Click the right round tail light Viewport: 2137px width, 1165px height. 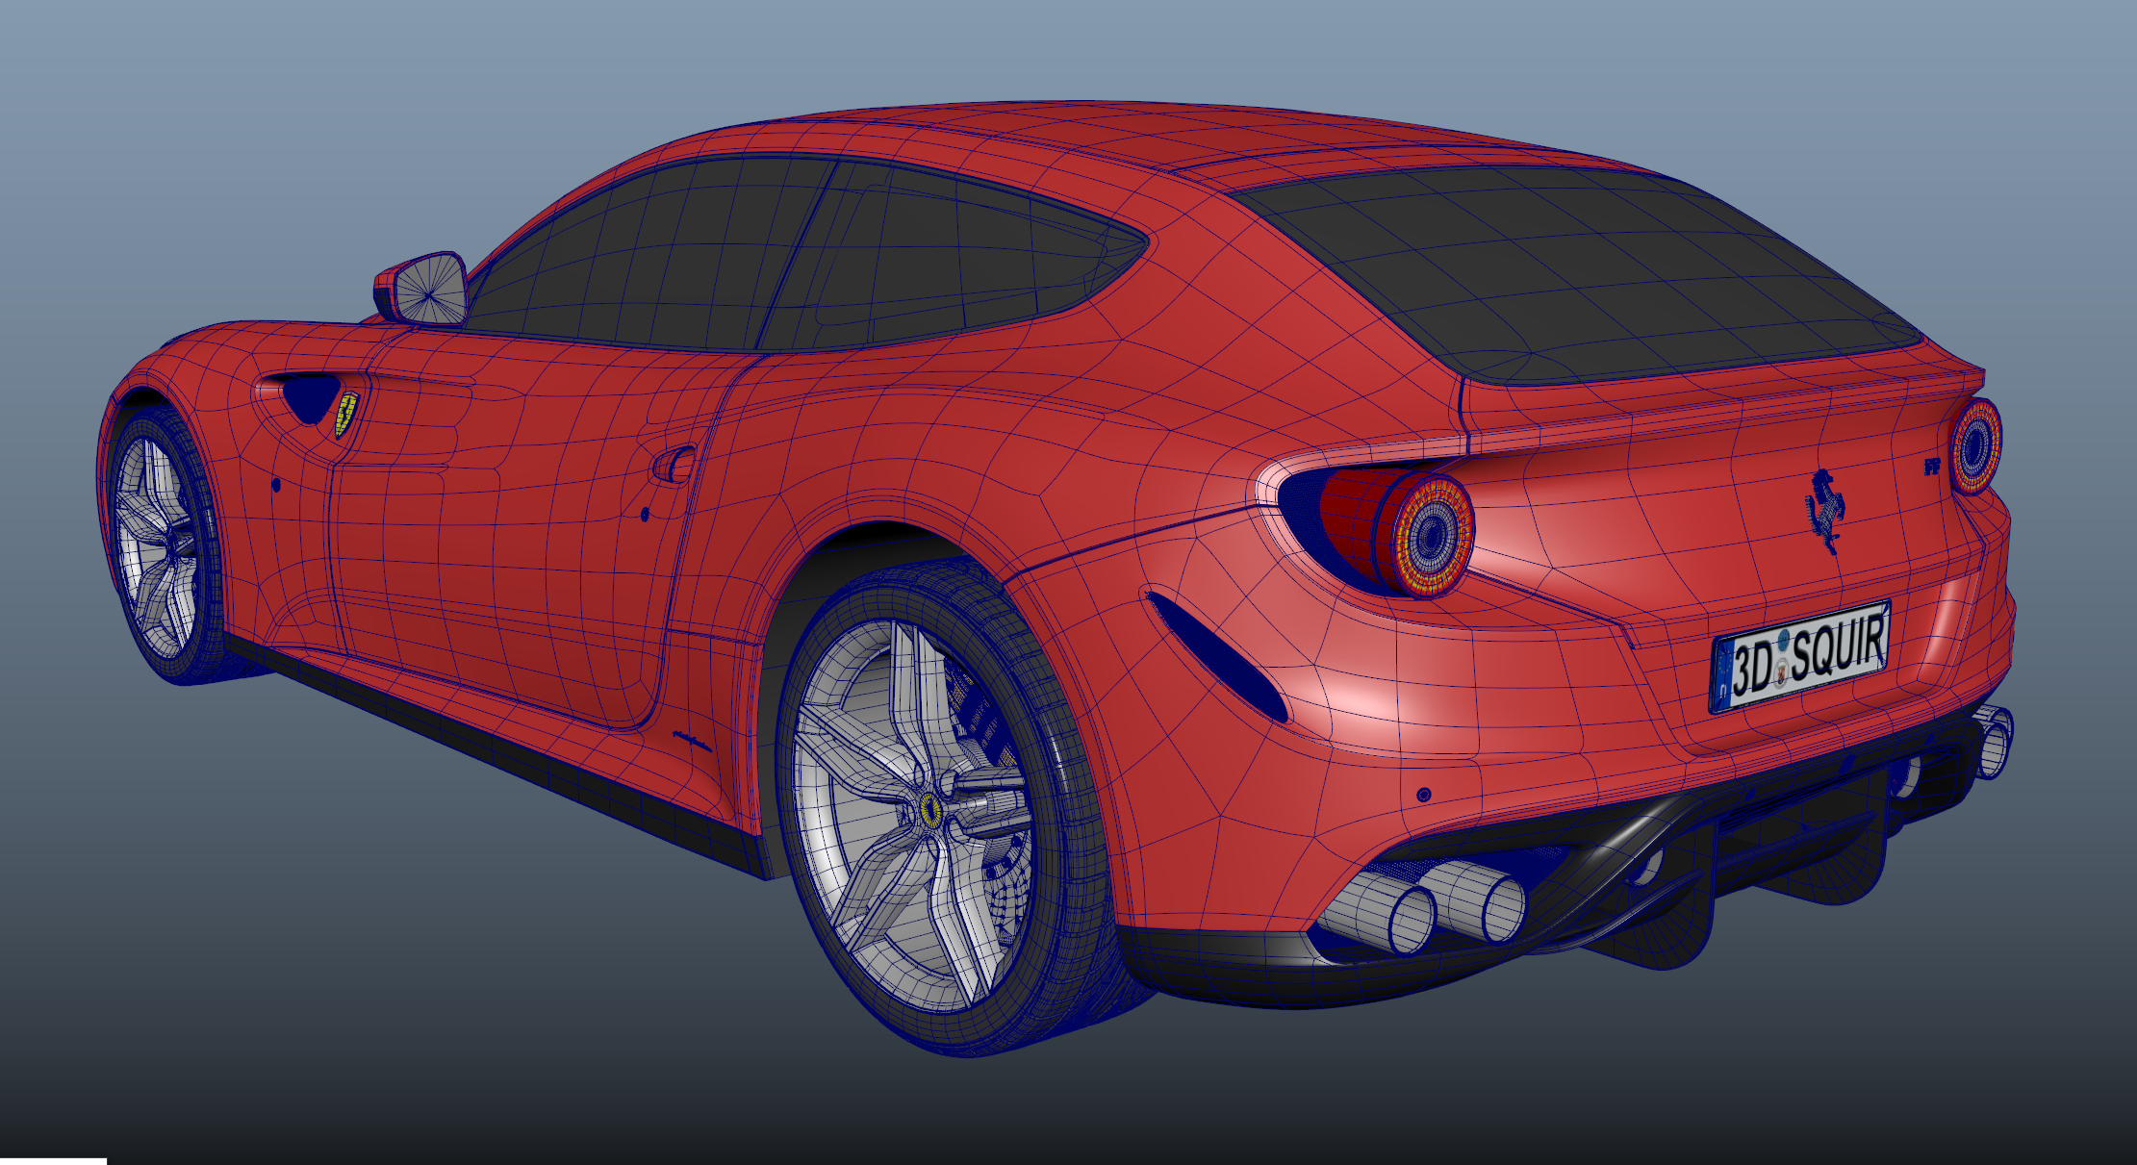[x=1976, y=445]
